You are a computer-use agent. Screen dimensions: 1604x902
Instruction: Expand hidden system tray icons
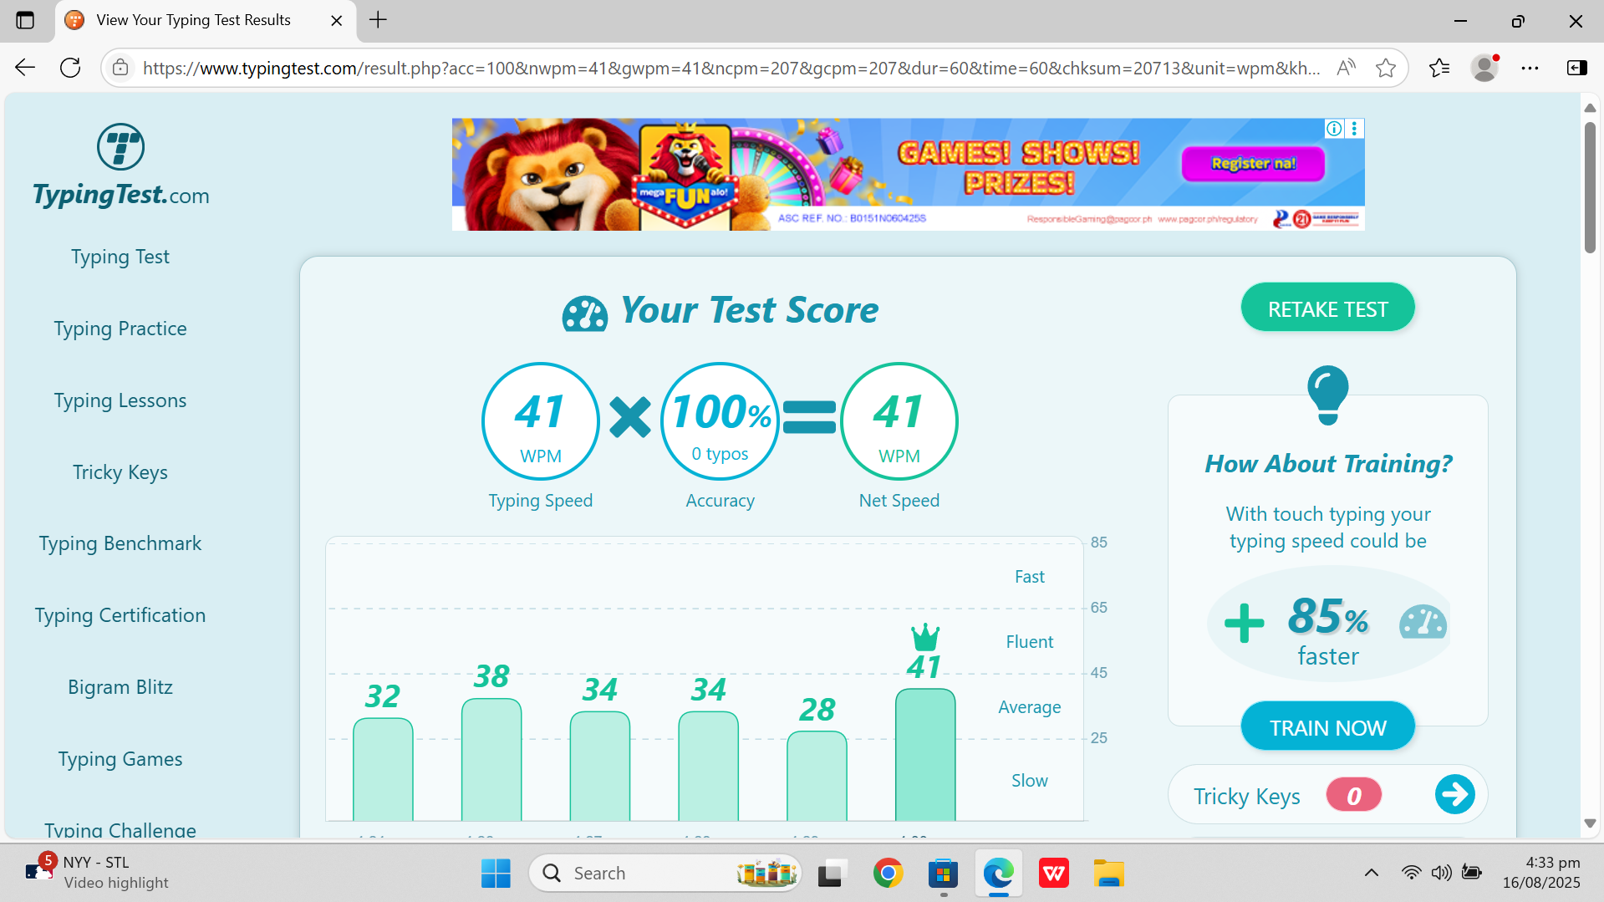pyautogui.click(x=1371, y=873)
